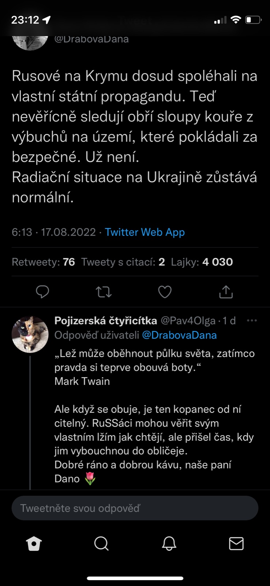Tap the reply speech bubble icon
Screen dimensions: 270x586
[42, 292]
